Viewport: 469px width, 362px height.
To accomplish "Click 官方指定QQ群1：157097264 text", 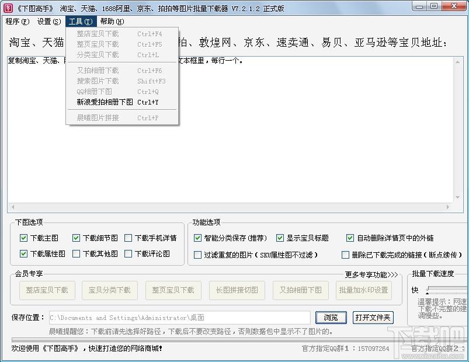I will coord(345,349).
